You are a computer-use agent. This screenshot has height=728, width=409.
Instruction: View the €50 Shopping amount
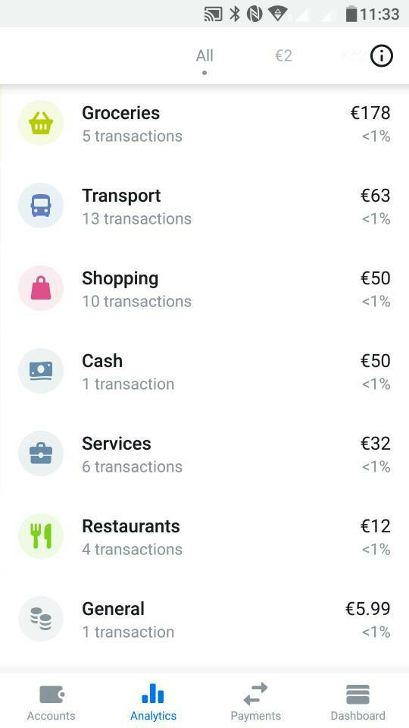click(x=375, y=278)
